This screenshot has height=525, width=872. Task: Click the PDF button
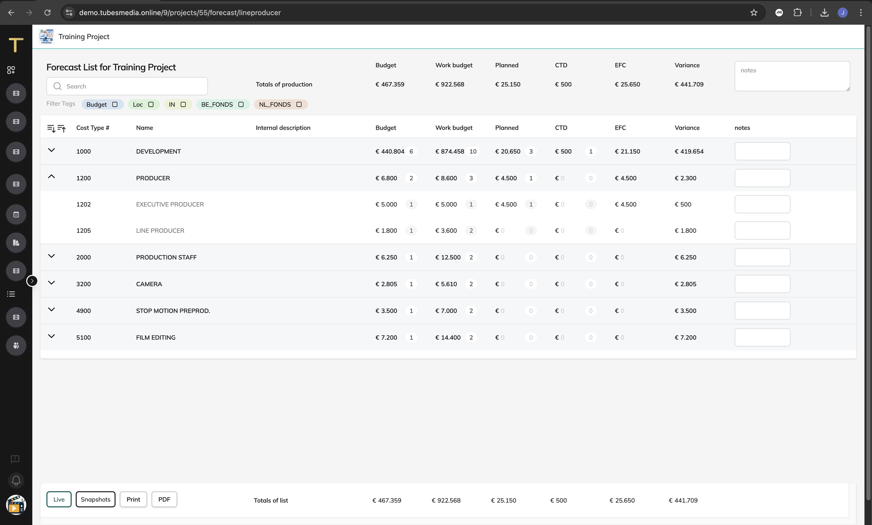click(164, 499)
